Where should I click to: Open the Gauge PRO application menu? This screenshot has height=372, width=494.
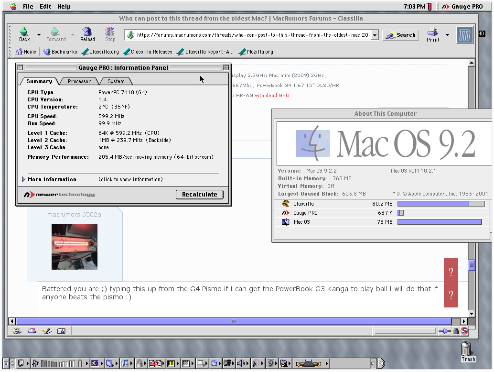point(462,6)
